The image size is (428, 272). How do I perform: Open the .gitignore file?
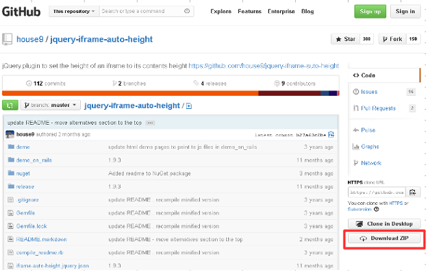pyautogui.click(x=27, y=200)
